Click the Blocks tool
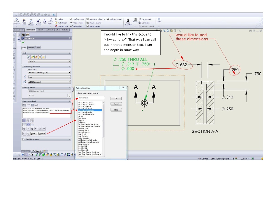Viewport: 268px width, 207px height. click(135, 20)
